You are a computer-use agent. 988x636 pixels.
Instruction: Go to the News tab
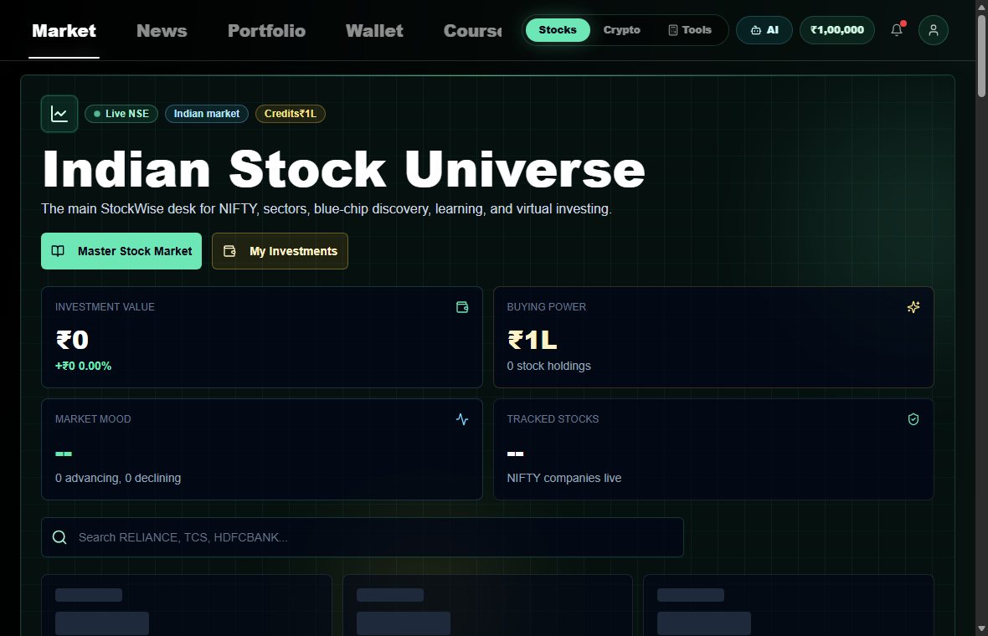click(x=162, y=31)
